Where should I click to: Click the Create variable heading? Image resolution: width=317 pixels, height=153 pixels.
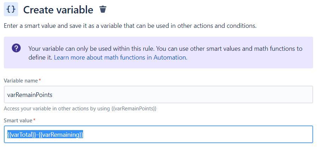[x=58, y=10]
